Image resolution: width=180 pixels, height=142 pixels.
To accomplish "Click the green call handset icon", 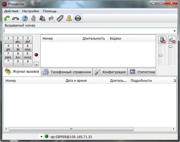I will click(x=7, y=18).
